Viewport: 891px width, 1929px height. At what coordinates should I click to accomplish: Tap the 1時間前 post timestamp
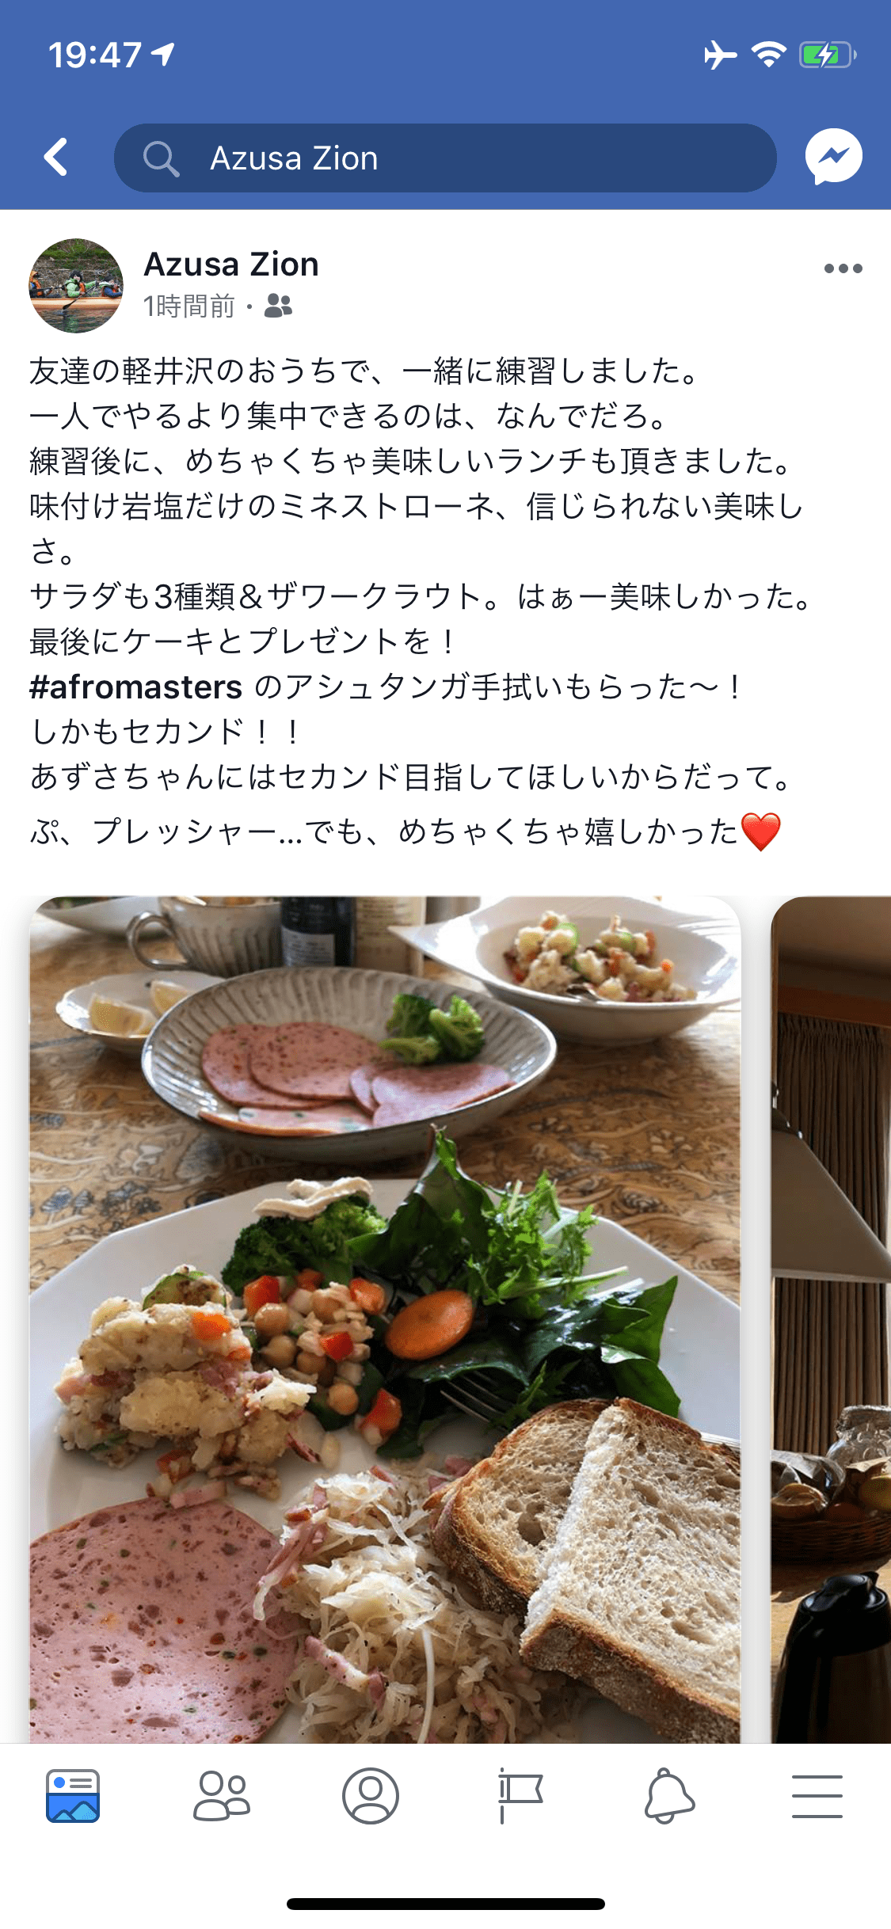point(189,306)
